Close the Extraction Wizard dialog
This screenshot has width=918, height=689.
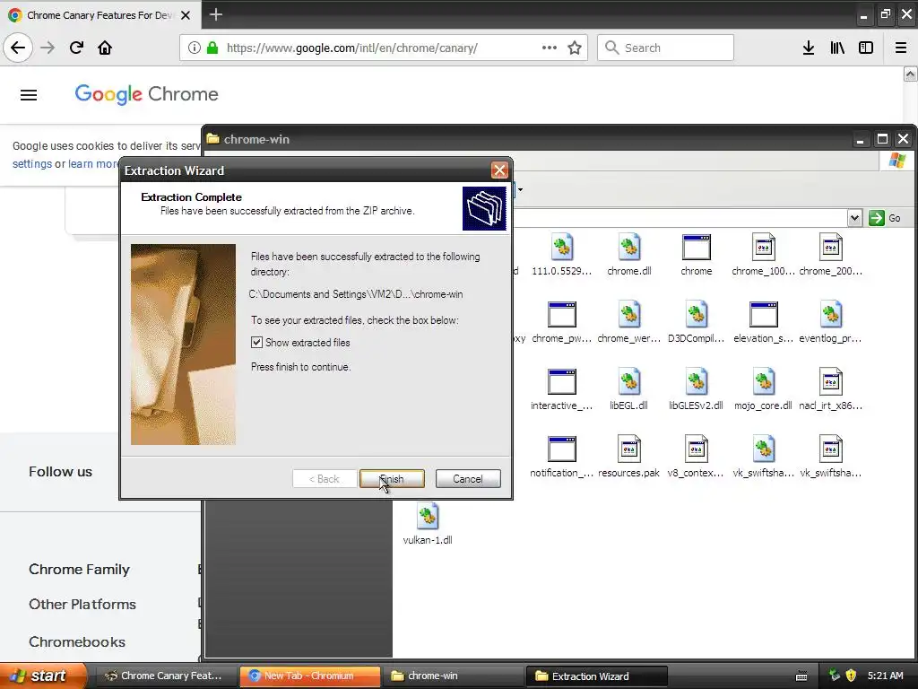[x=499, y=170]
